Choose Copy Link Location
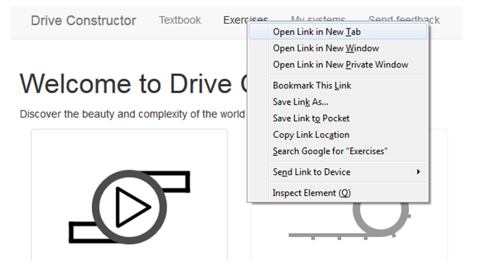 [x=311, y=135]
